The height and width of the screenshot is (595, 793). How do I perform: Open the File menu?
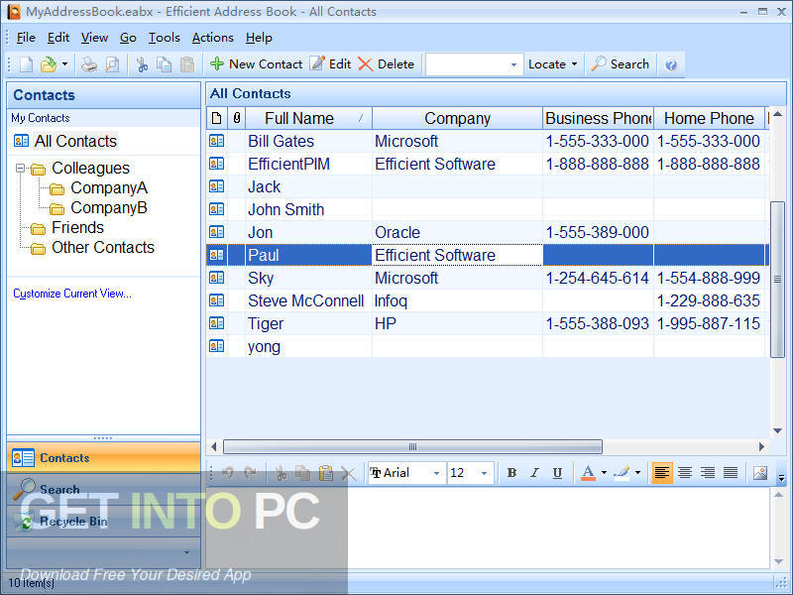(26, 38)
